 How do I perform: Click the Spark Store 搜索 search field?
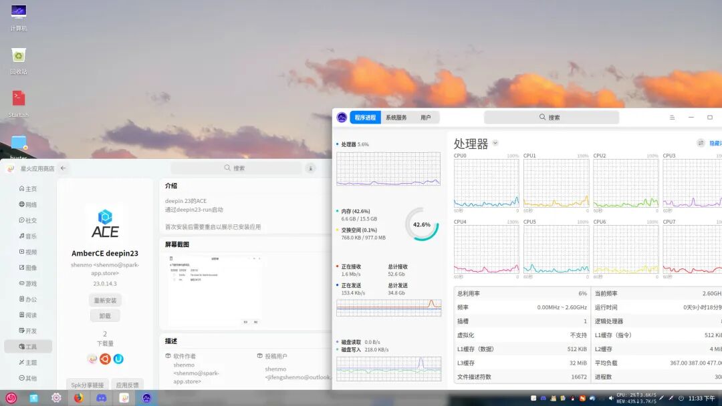coord(236,168)
